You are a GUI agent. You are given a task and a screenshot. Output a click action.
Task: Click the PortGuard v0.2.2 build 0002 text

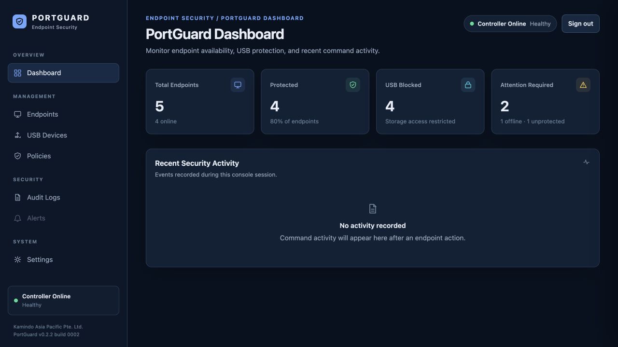point(46,334)
